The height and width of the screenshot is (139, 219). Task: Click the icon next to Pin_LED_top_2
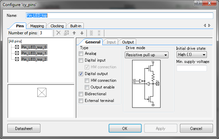click(x=17, y=59)
